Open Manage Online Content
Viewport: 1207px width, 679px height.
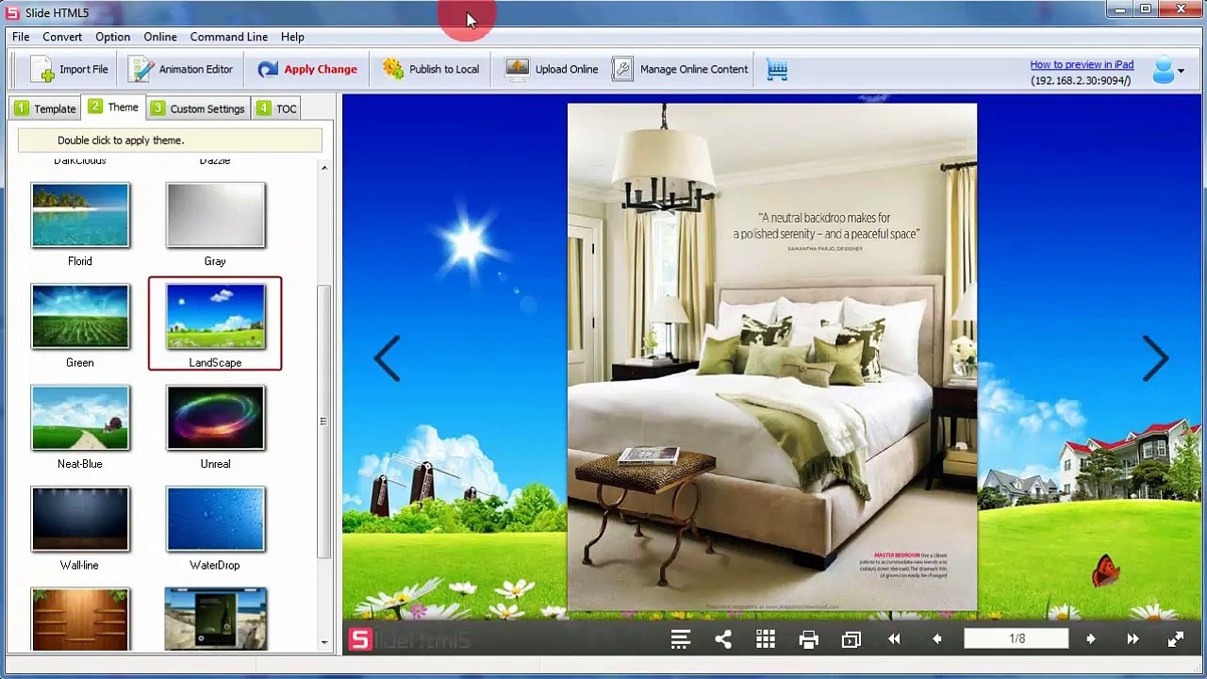[680, 69]
